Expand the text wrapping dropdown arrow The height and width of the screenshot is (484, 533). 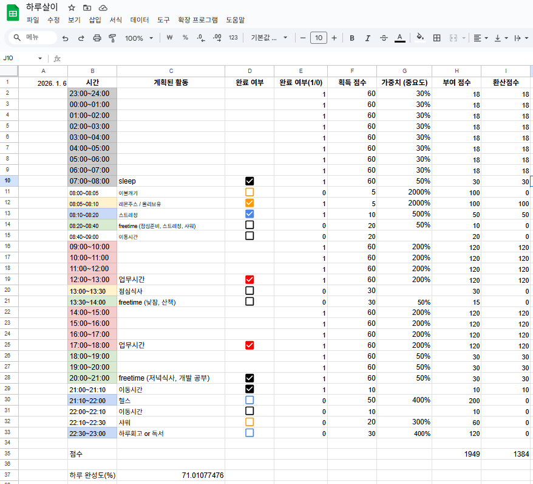[x=526, y=38]
